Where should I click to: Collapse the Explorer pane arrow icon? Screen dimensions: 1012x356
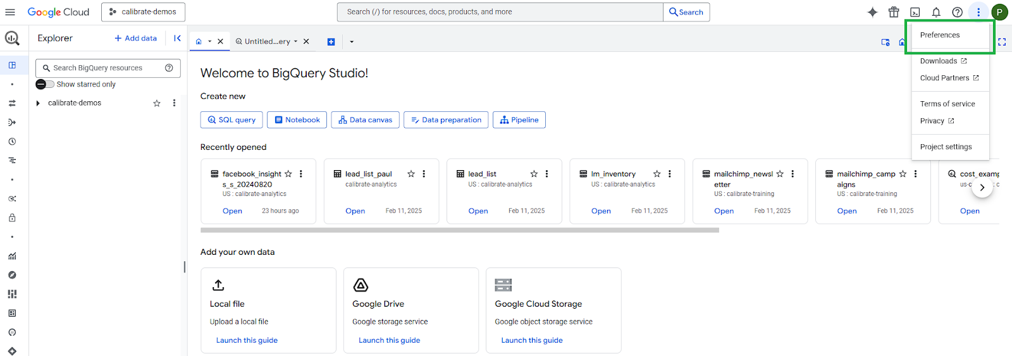(x=177, y=38)
